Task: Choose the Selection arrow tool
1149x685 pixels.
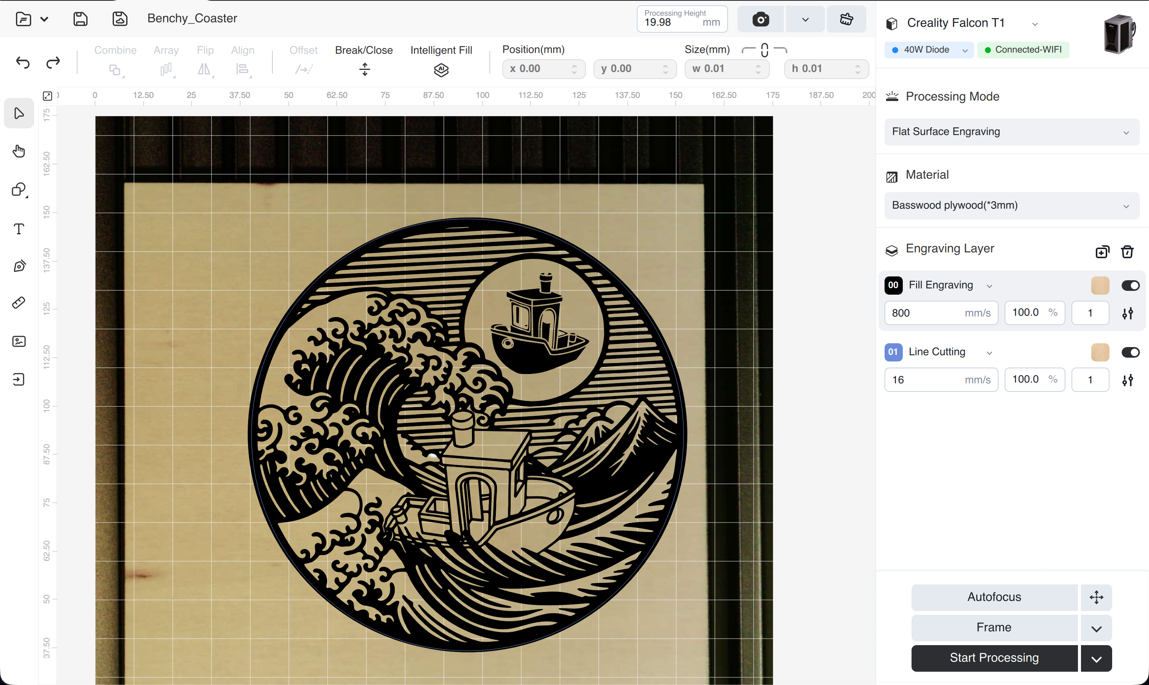Action: 19,113
